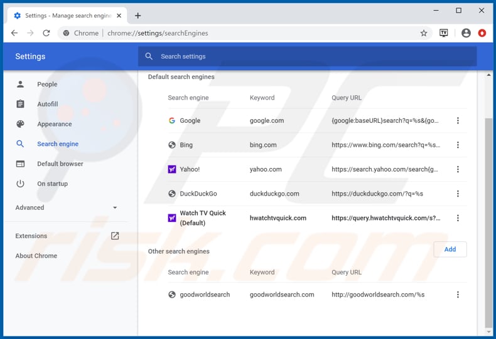
Task: Open more actions for Bing engine
Action: [x=458, y=145]
